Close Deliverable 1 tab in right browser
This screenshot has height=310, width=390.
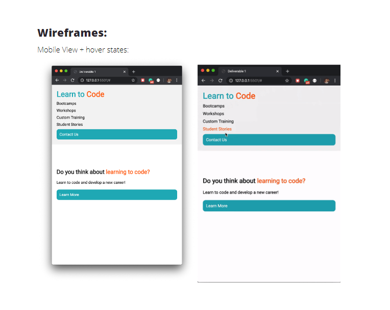(x=278, y=71)
